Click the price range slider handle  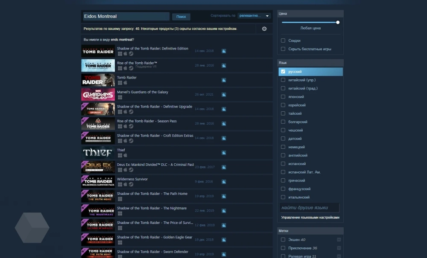coord(338,22)
